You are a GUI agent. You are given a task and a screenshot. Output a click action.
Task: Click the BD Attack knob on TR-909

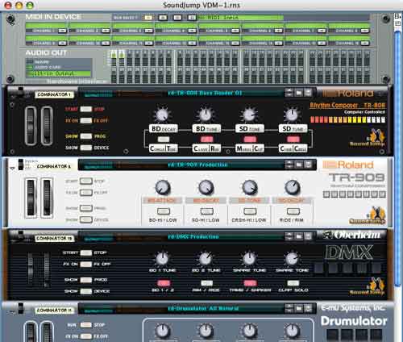click(163, 187)
